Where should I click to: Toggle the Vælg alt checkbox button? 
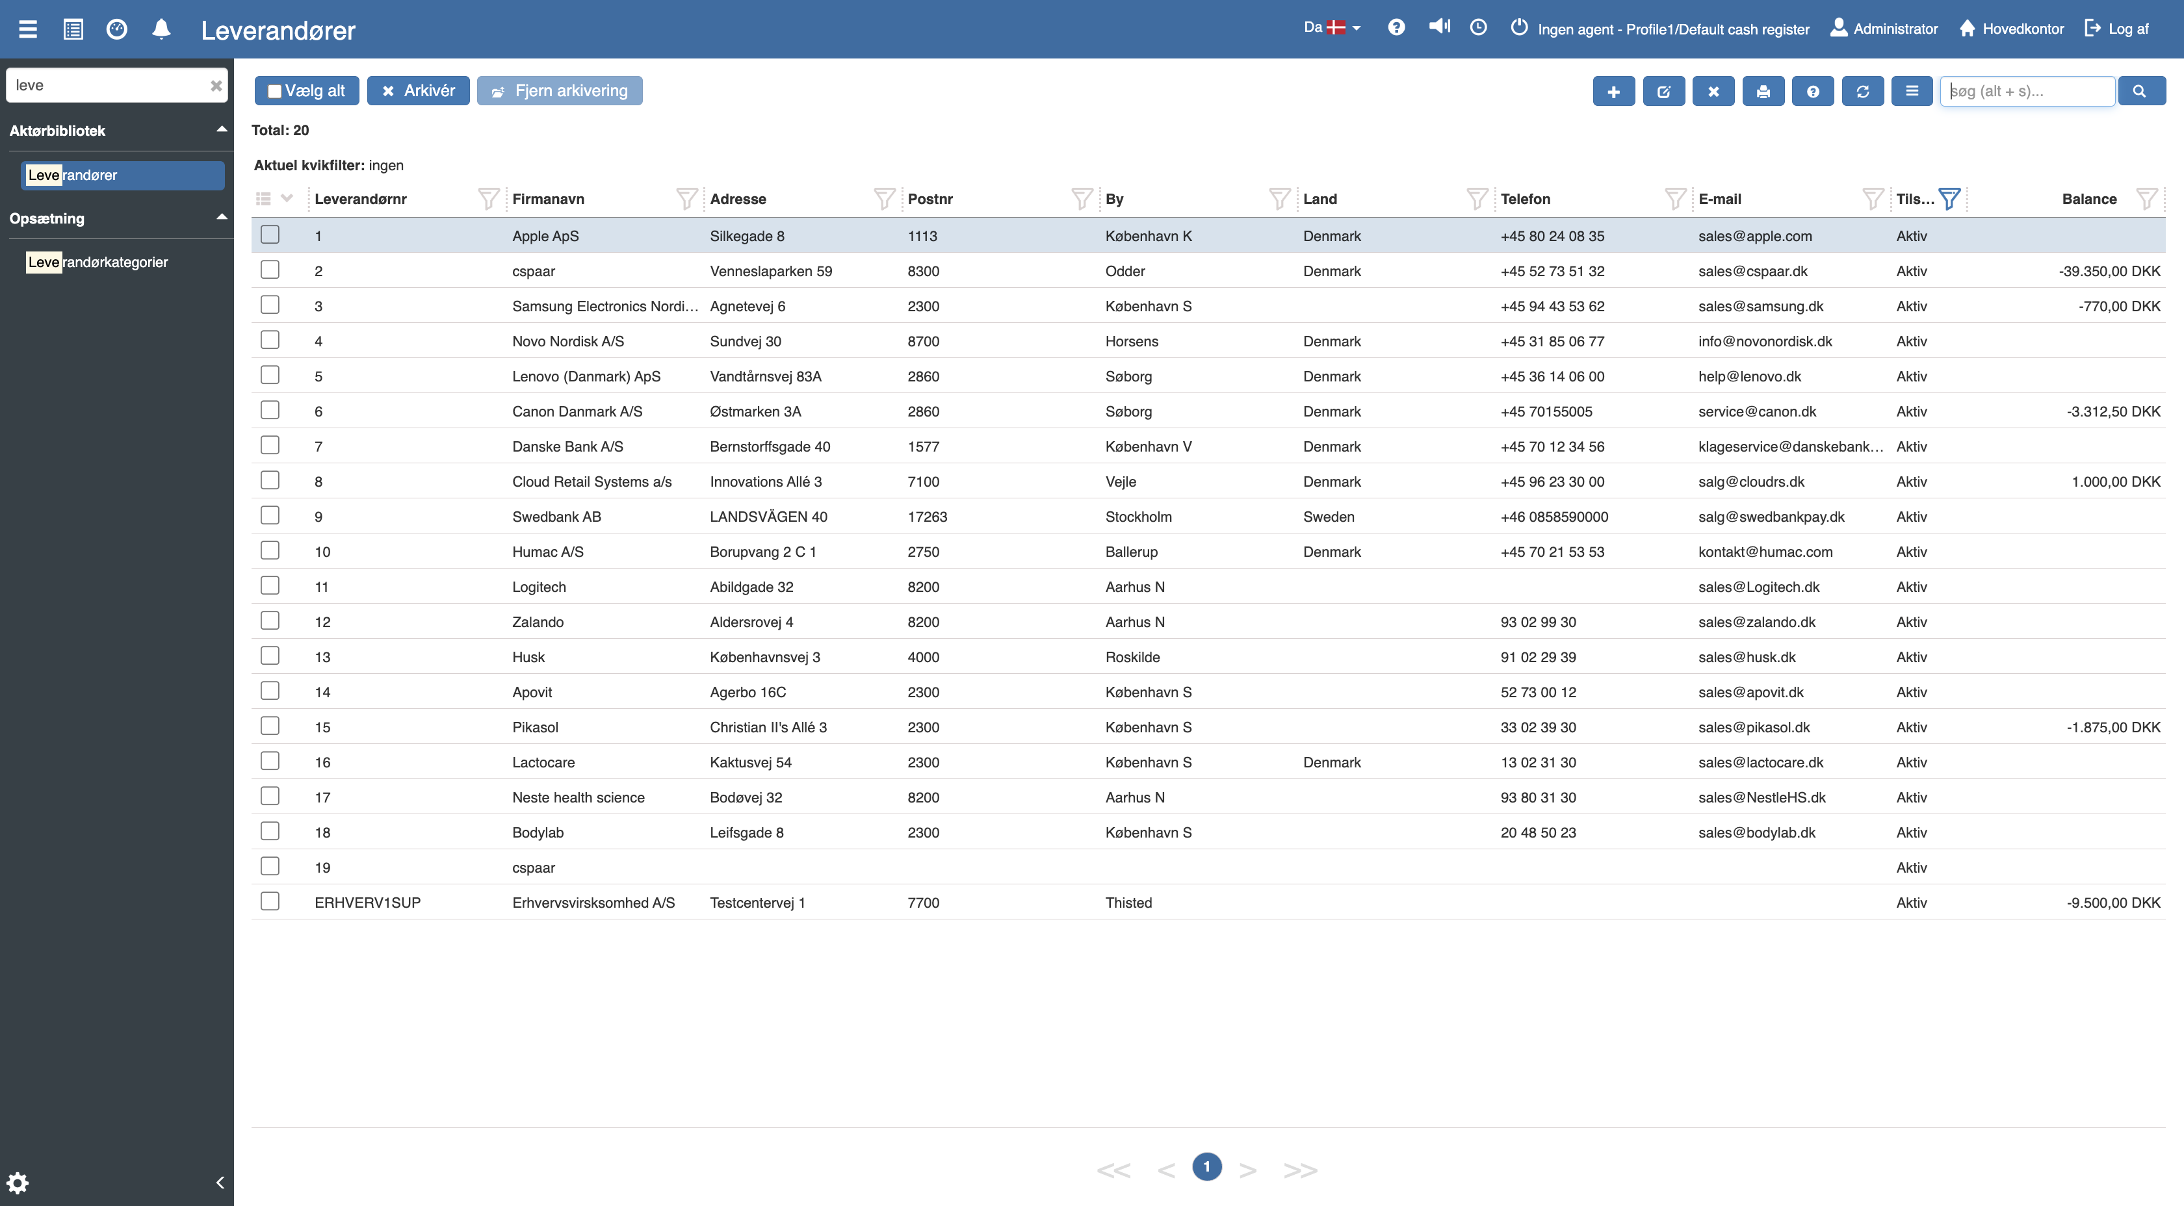pos(306,91)
